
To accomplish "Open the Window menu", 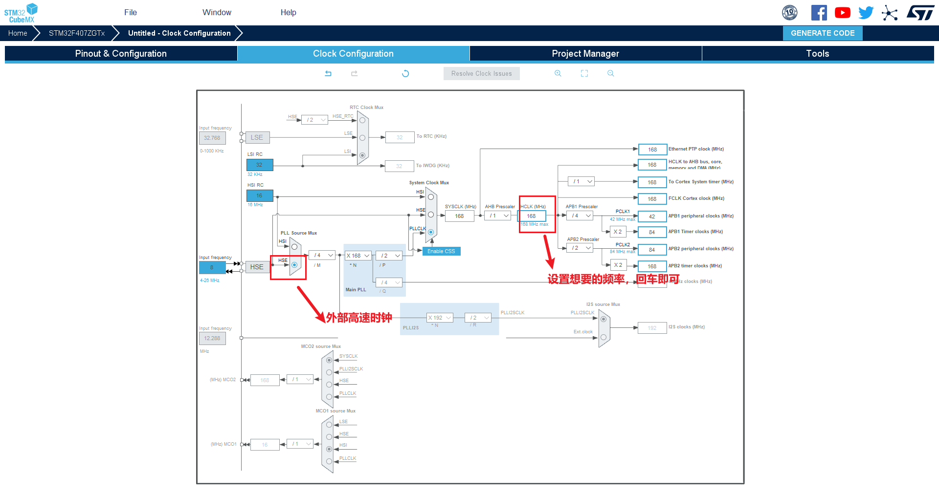I will (x=217, y=13).
